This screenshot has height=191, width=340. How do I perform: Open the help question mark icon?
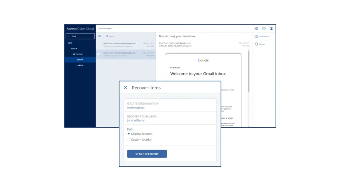(264, 29)
